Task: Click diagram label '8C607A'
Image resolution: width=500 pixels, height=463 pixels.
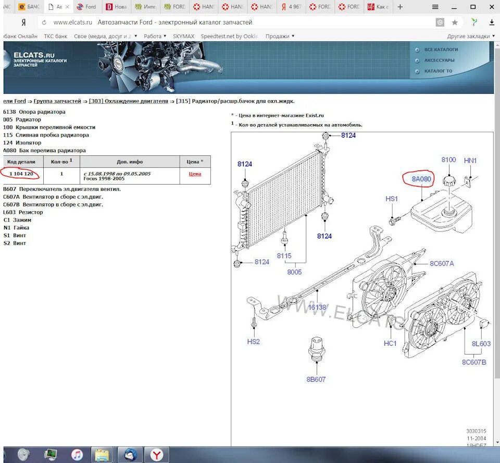Action: point(442,263)
